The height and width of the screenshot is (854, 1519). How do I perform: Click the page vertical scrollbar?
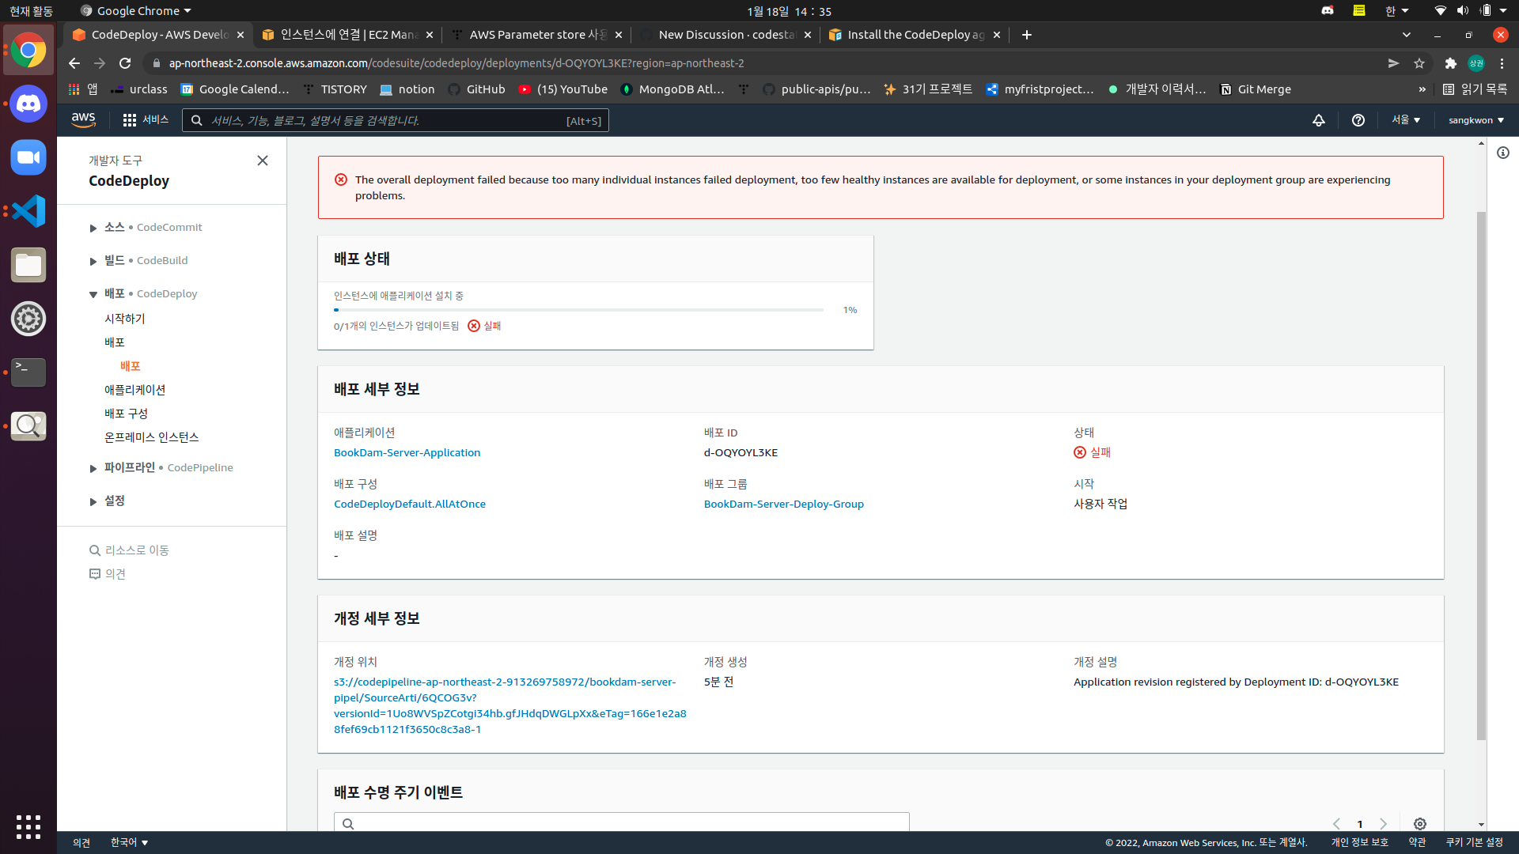click(x=1482, y=476)
